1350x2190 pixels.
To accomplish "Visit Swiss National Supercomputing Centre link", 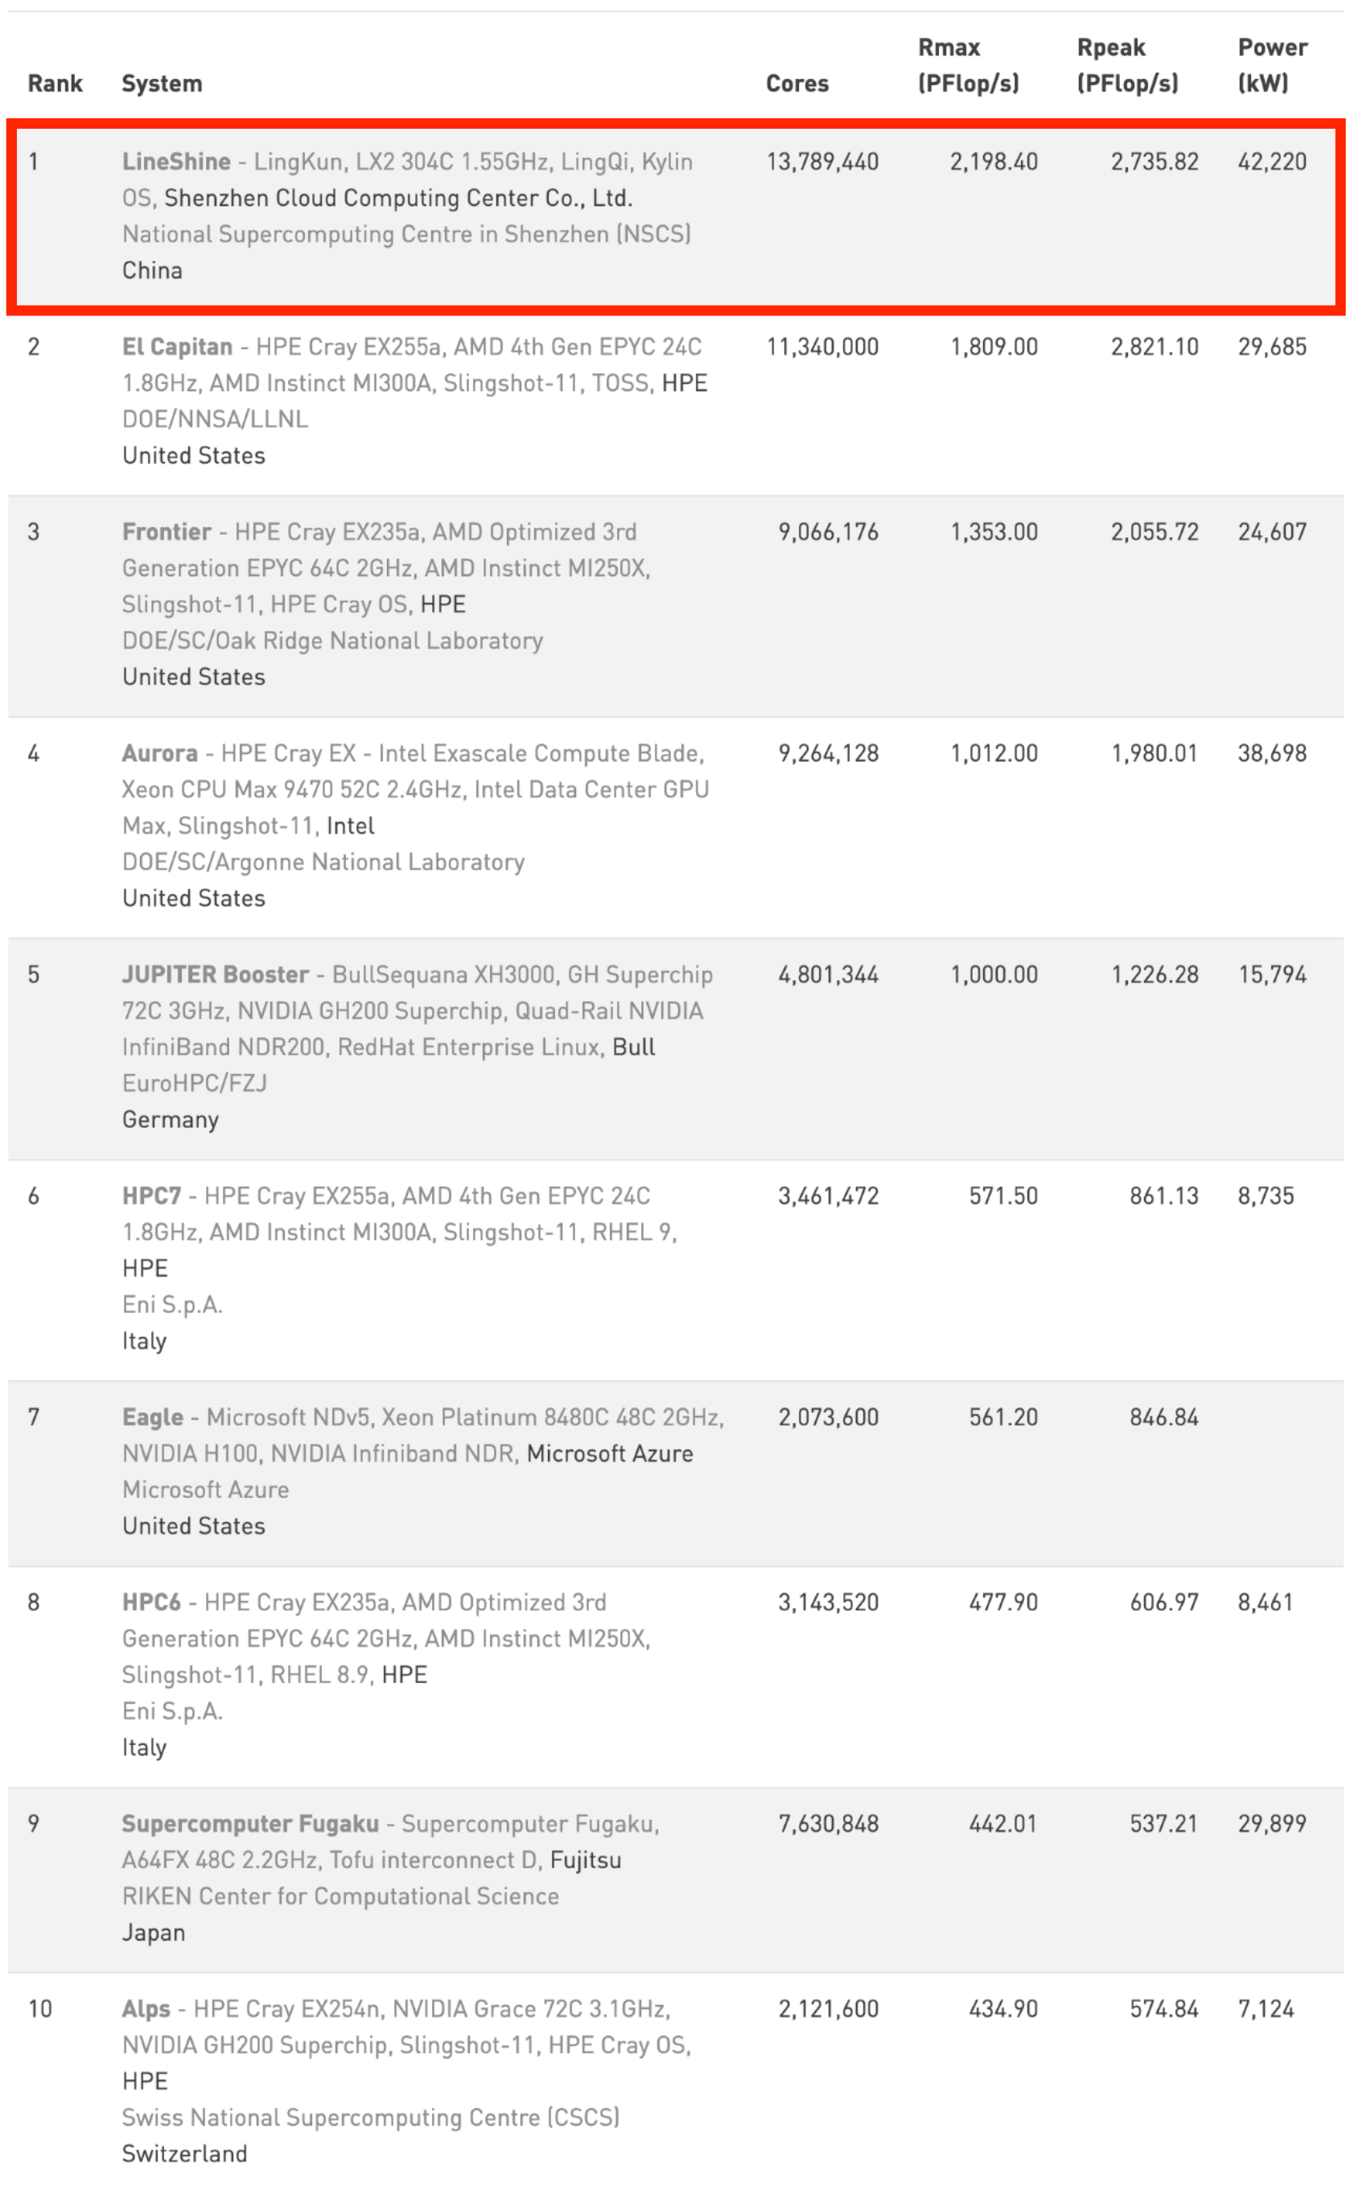I will tap(371, 2118).
